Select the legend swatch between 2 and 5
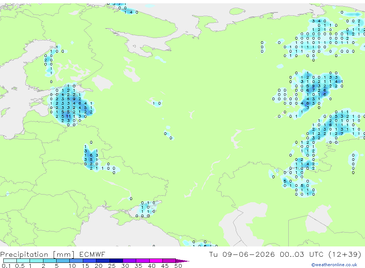 click(x=50, y=261)
